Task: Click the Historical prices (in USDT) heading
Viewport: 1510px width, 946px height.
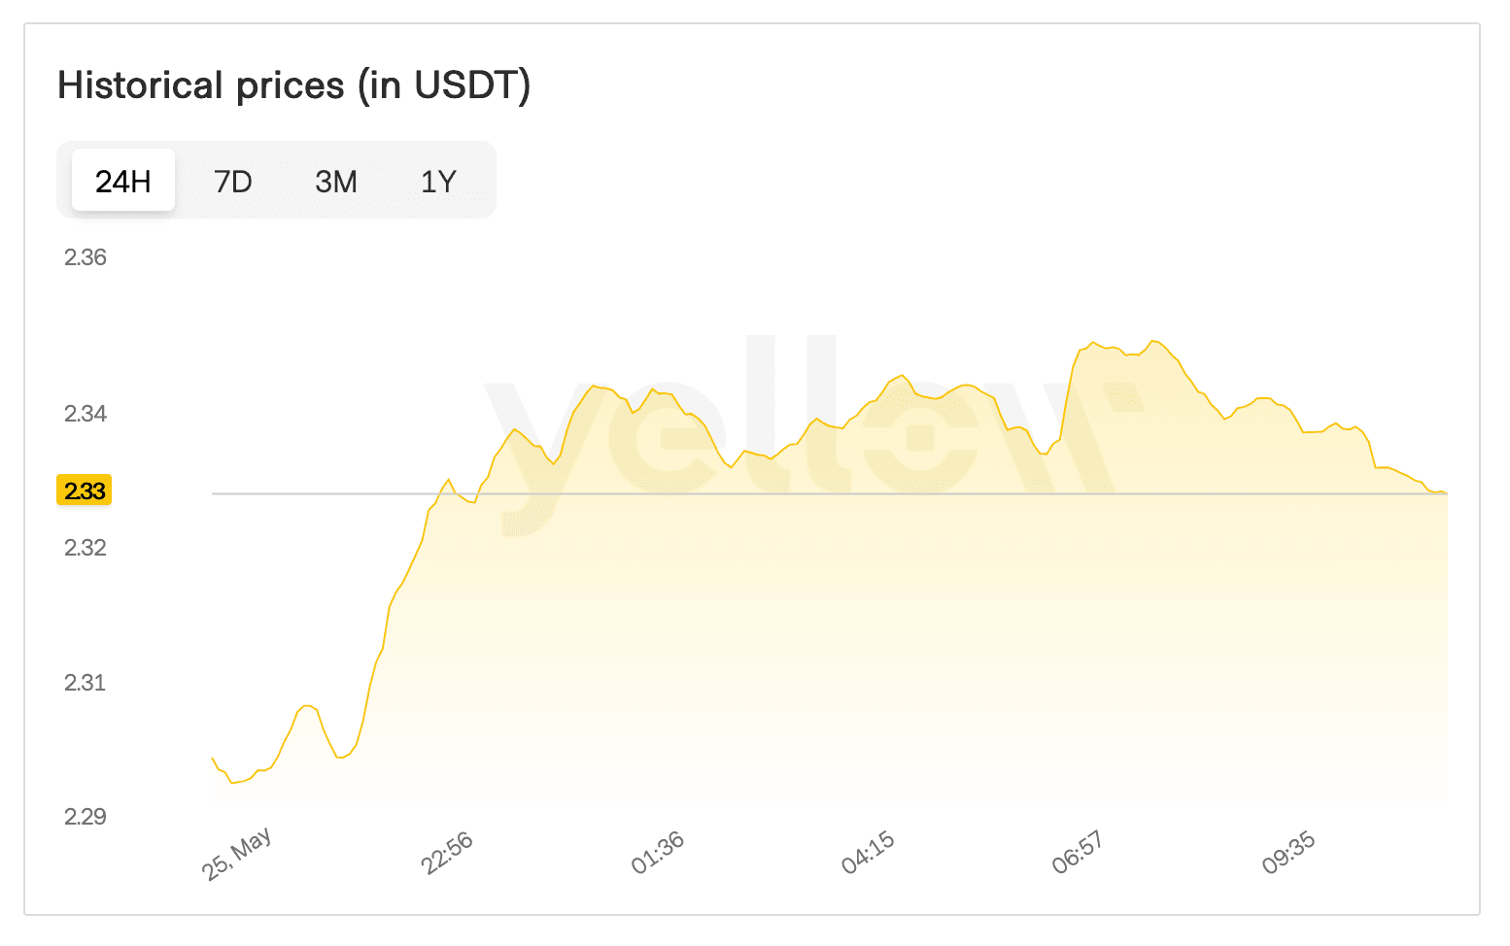Action: (293, 85)
